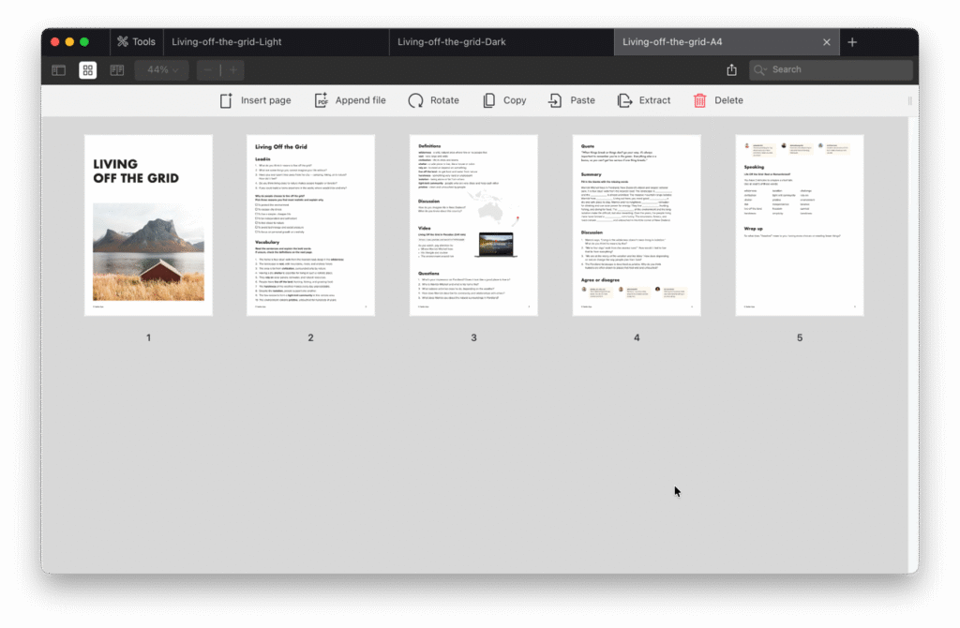The image size is (960, 628).
Task: Toggle the two-page layout view
Action: pos(117,70)
